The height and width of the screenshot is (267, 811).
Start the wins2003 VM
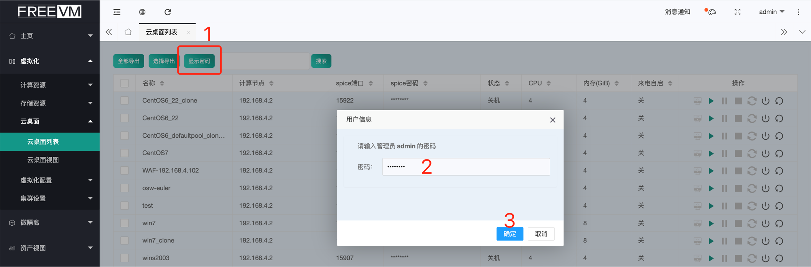[x=711, y=259]
